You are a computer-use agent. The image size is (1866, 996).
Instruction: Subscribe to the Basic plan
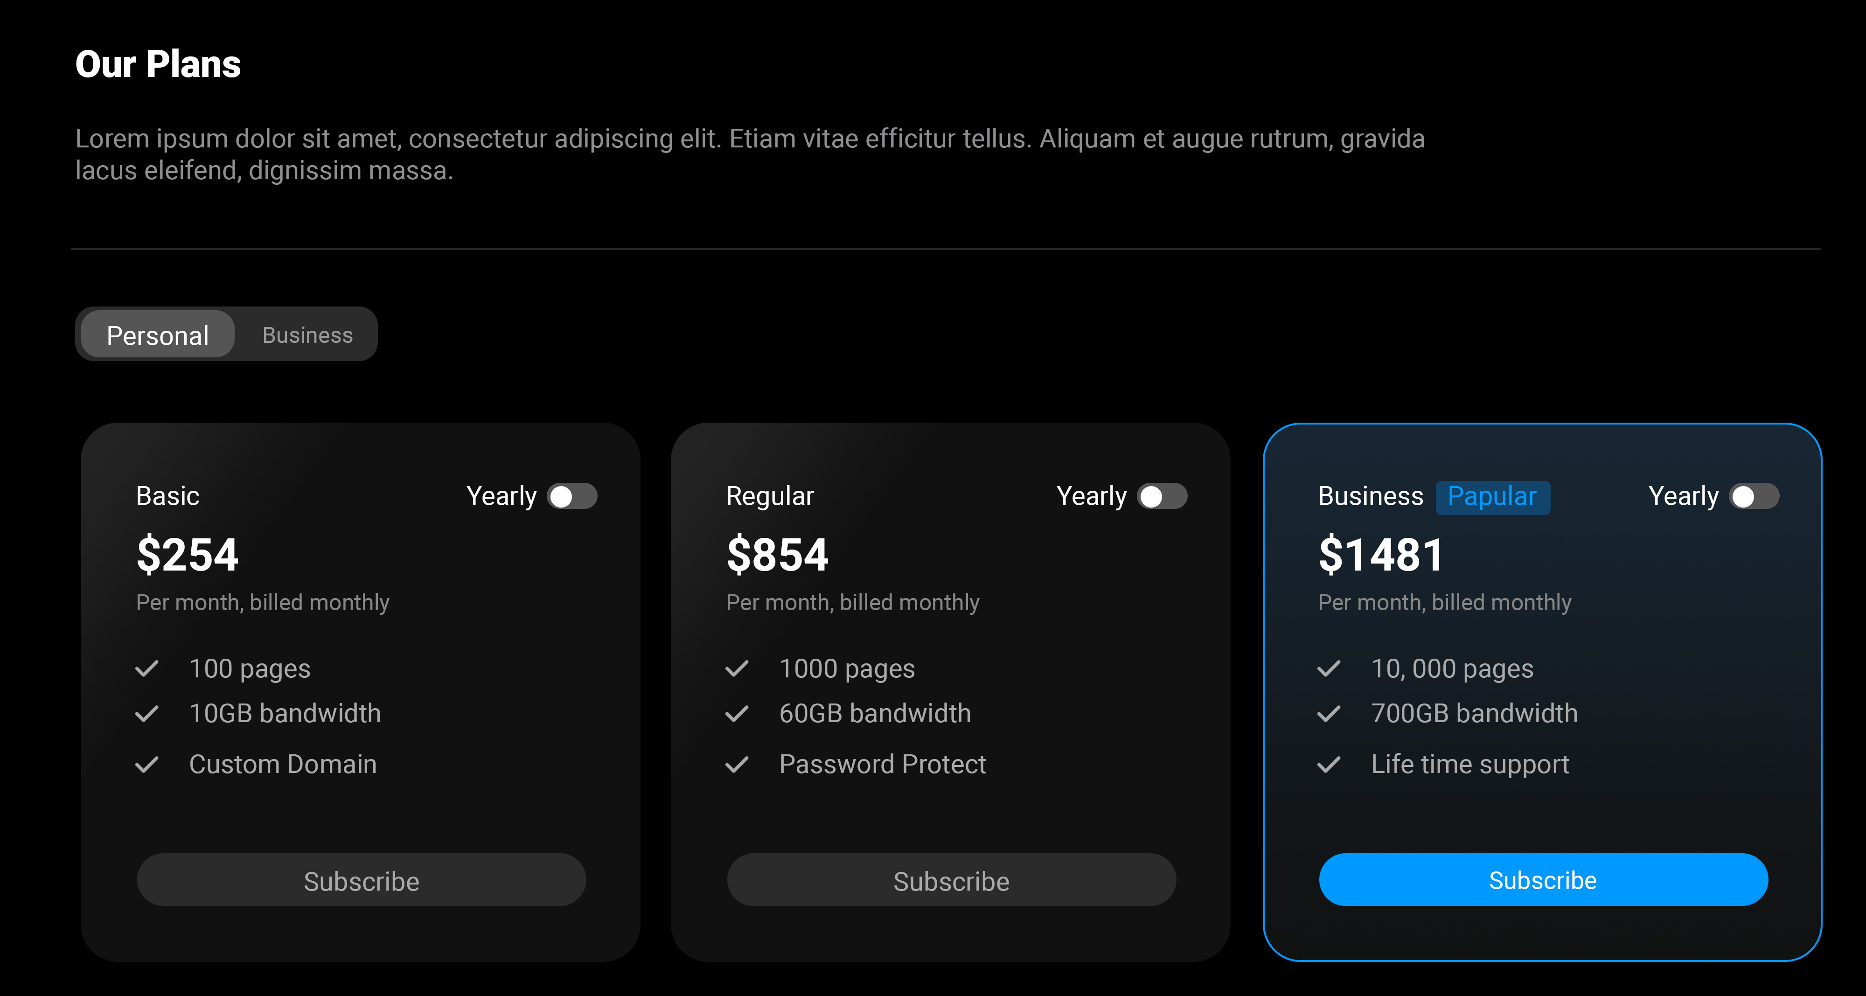pyautogui.click(x=362, y=880)
